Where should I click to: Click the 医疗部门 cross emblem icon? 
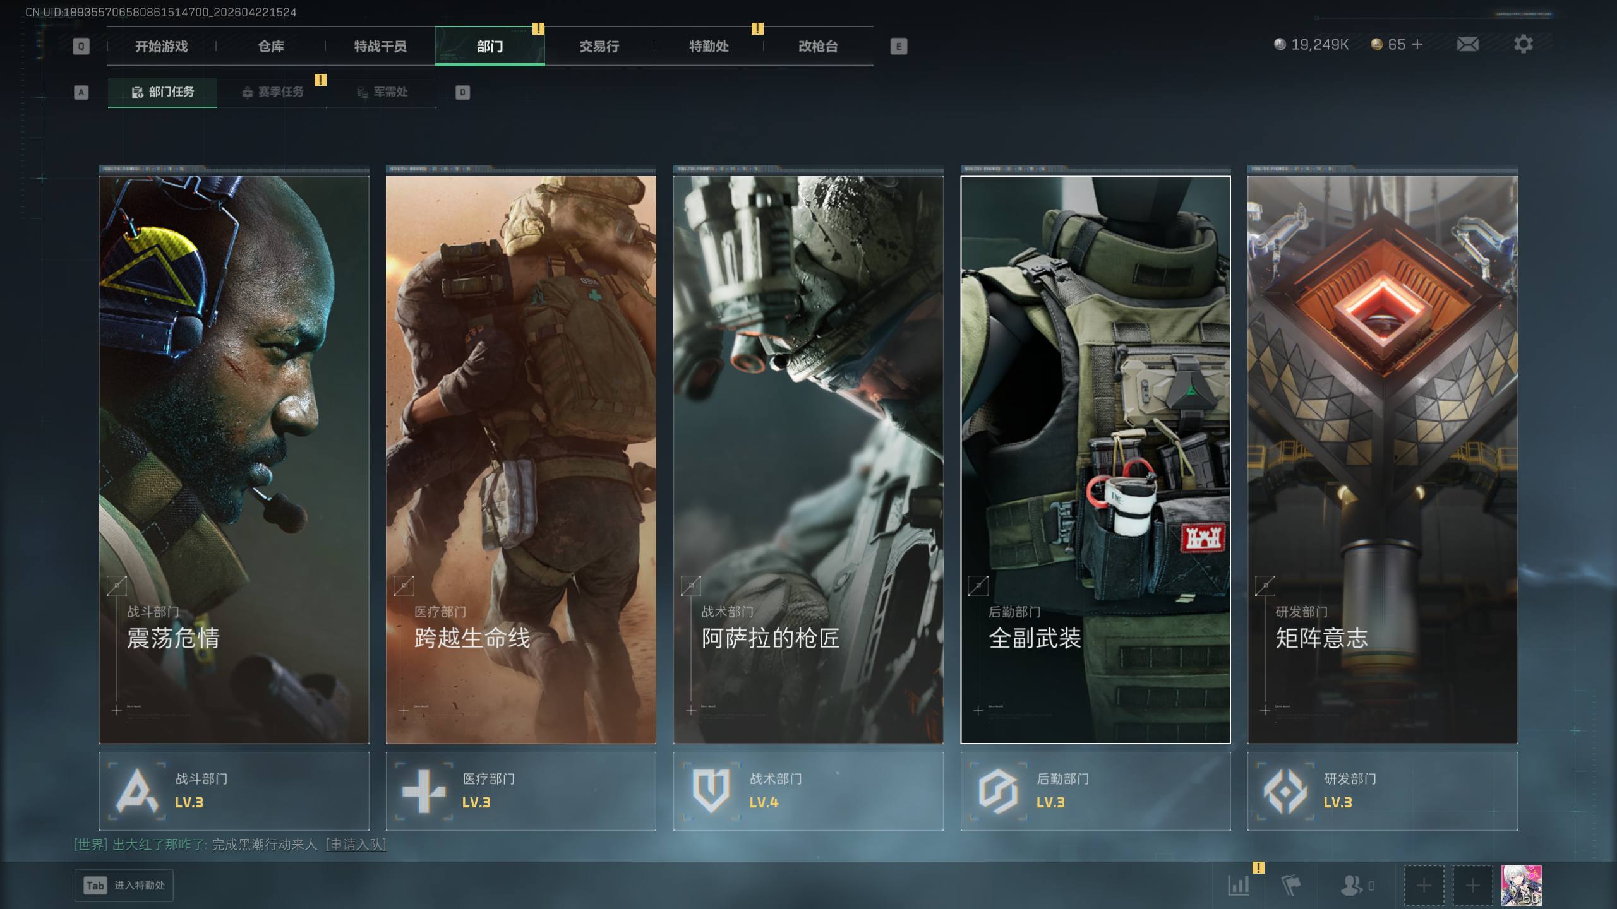click(x=424, y=790)
